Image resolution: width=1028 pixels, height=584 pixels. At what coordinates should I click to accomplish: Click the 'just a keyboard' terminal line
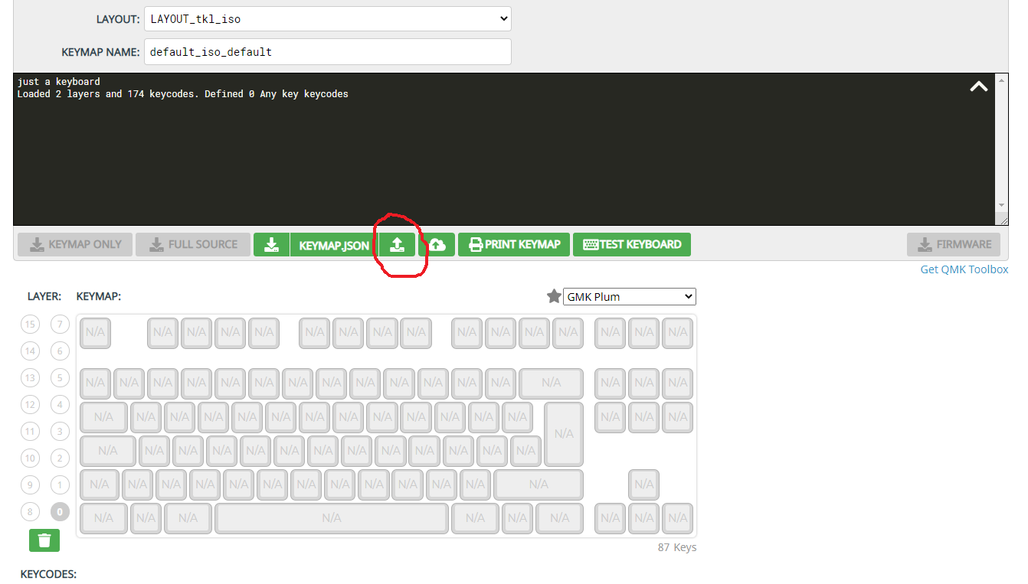[59, 82]
